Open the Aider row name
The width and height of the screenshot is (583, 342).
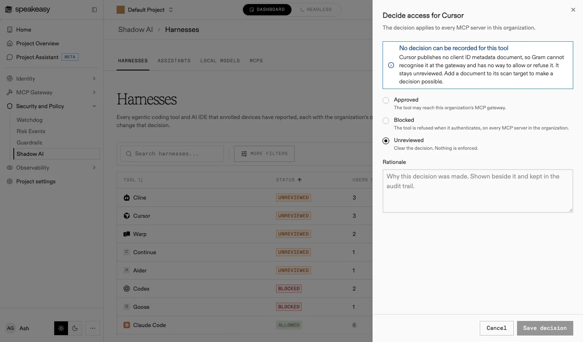click(140, 270)
